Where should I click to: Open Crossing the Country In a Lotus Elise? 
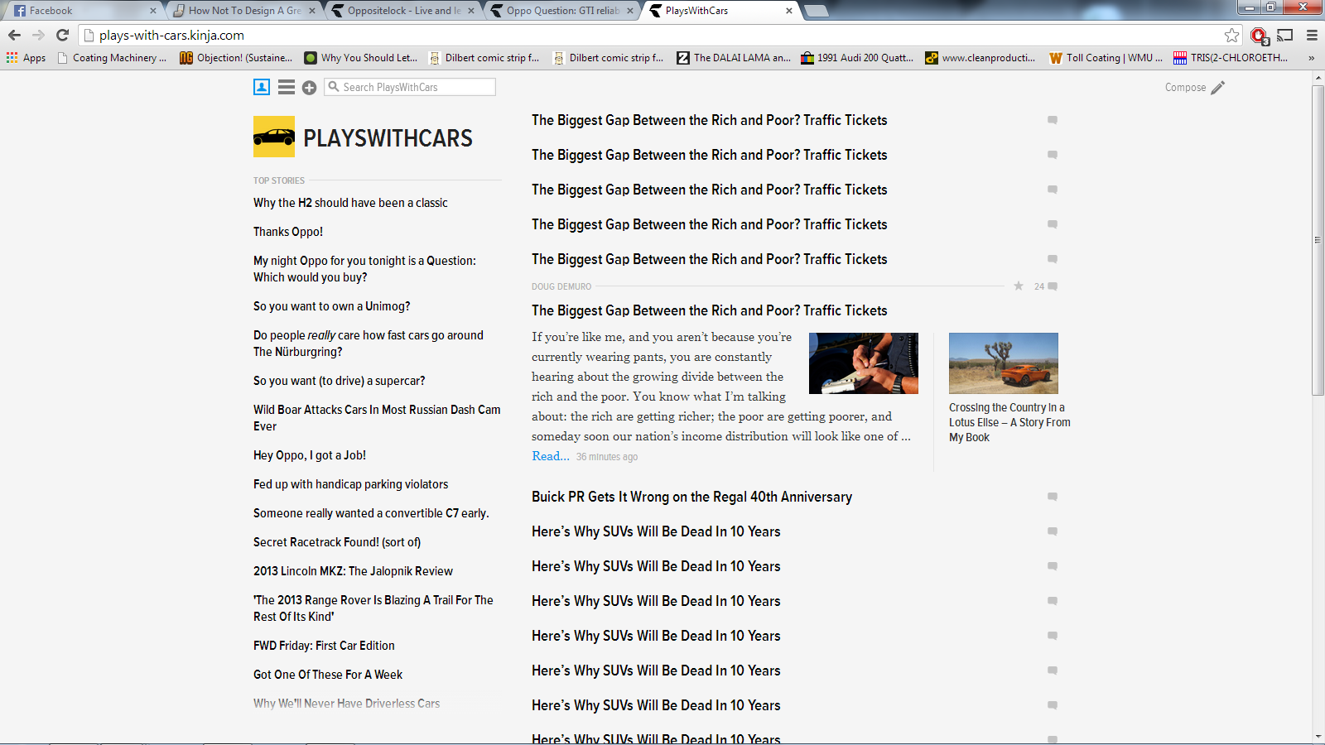pyautogui.click(x=1009, y=422)
